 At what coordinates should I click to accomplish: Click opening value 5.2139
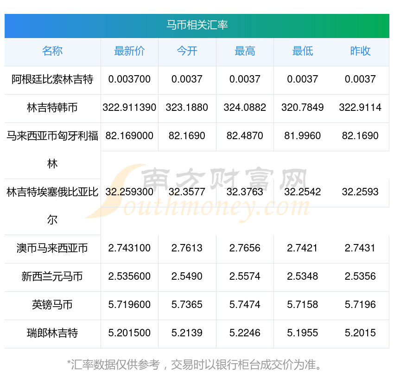click(x=187, y=333)
